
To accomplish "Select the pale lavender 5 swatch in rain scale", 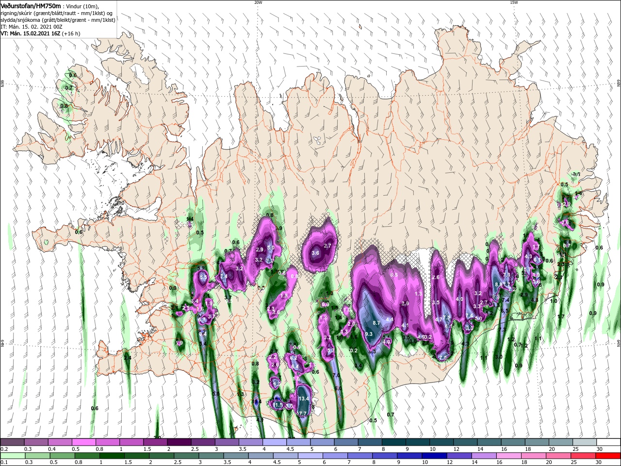I will [310, 456].
